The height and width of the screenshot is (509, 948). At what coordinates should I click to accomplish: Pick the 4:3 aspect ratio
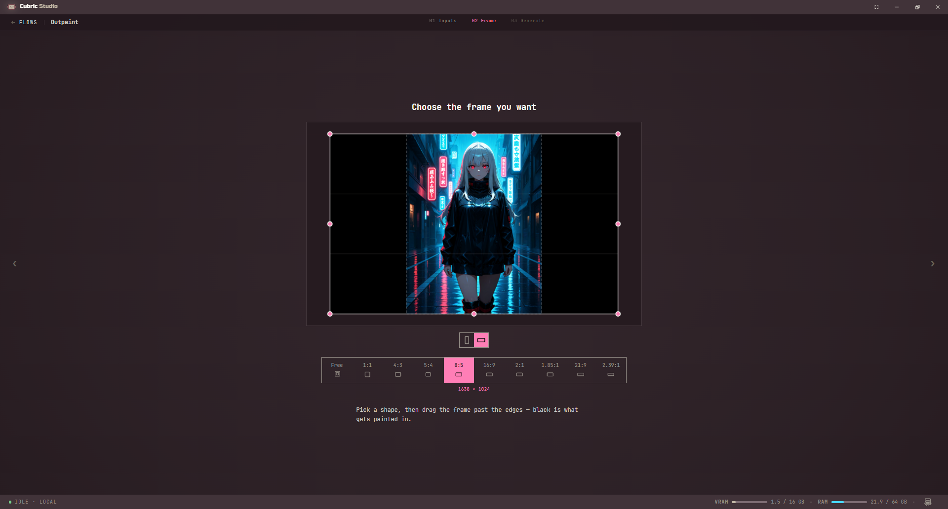[398, 370]
